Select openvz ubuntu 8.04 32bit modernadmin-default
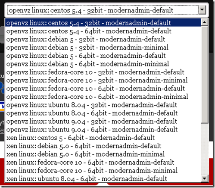 103,105
